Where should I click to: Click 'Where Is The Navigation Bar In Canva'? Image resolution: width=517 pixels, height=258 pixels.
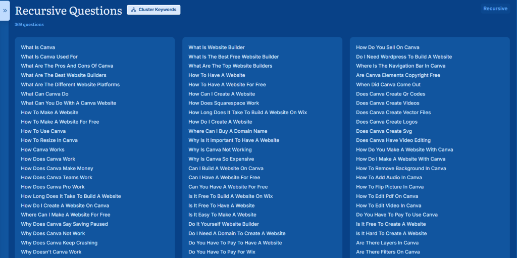(x=400, y=66)
